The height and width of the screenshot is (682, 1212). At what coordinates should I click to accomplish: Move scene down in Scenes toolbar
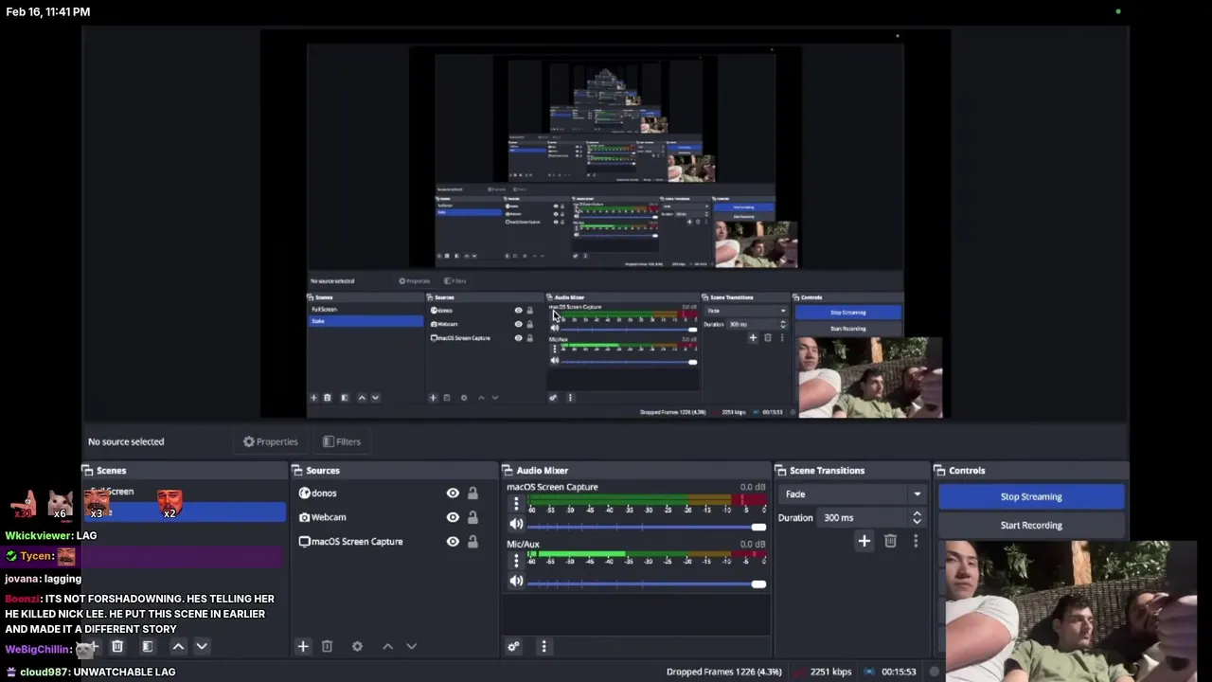point(202,646)
